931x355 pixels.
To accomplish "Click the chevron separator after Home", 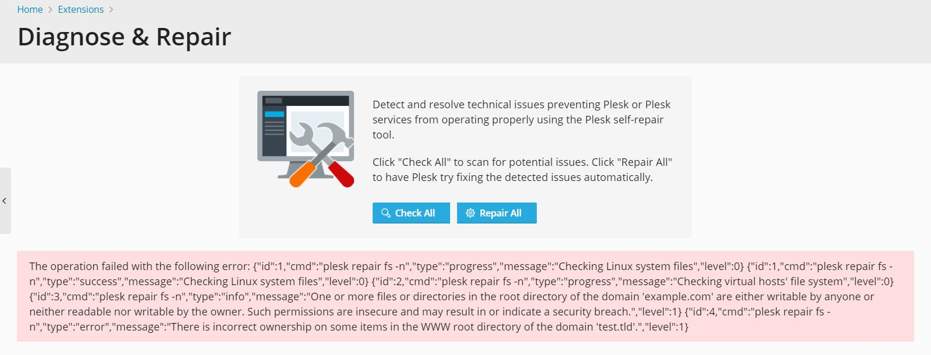I will 50,10.
